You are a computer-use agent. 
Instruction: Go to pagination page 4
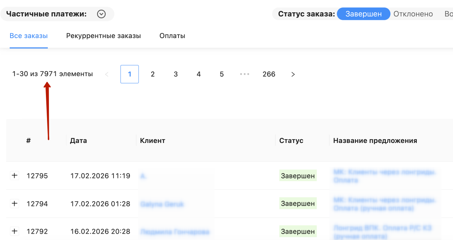(x=199, y=74)
